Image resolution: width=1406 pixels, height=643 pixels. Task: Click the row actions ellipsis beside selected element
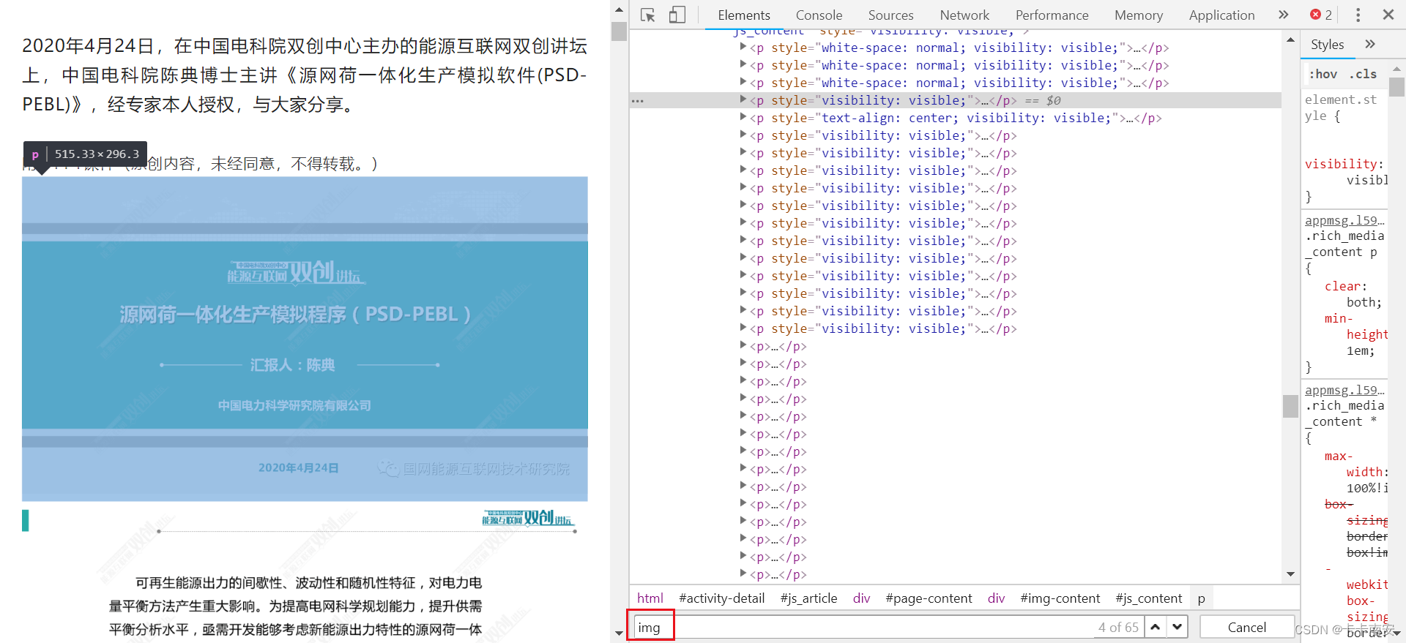[638, 101]
